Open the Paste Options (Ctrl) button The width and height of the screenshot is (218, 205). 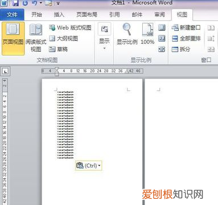(x=89, y=166)
